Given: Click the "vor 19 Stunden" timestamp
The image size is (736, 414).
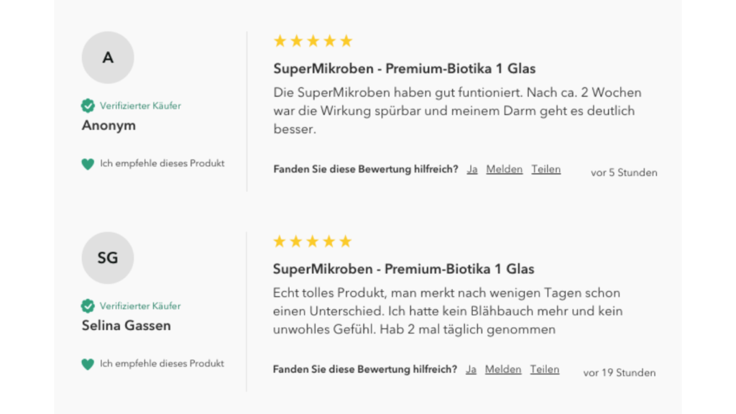Looking at the screenshot, I should [x=620, y=372].
